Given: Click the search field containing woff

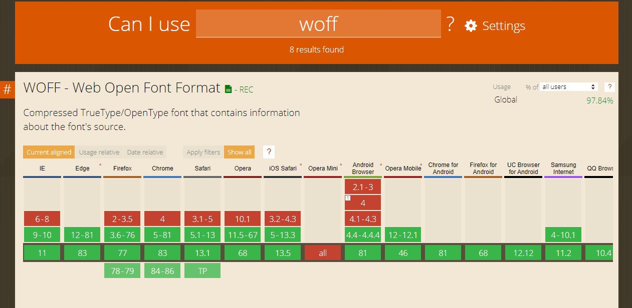Looking at the screenshot, I should (x=318, y=23).
